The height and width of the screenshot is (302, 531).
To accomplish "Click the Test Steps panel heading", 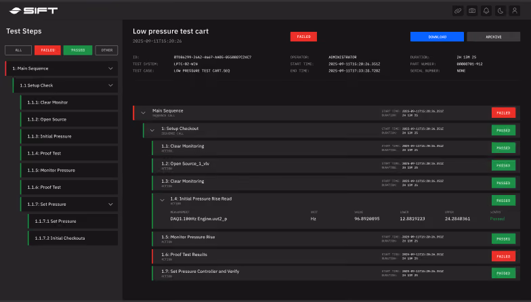I will 24,31.
